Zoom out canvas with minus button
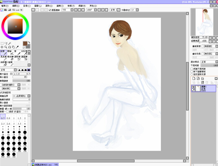Viewport: 218px width, 166px height. [x=76, y=10]
